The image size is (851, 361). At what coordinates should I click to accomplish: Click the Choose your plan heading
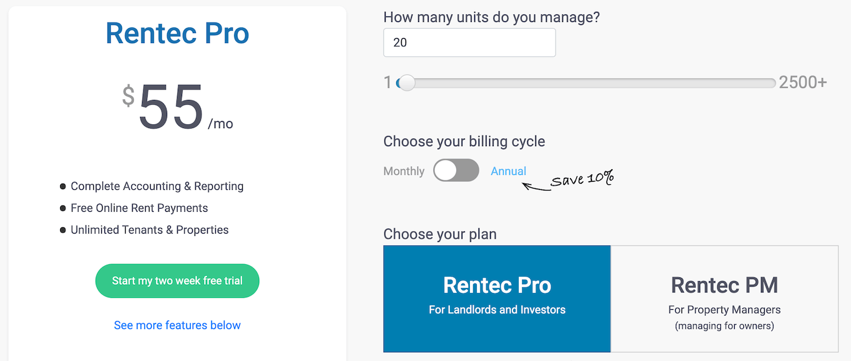439,234
